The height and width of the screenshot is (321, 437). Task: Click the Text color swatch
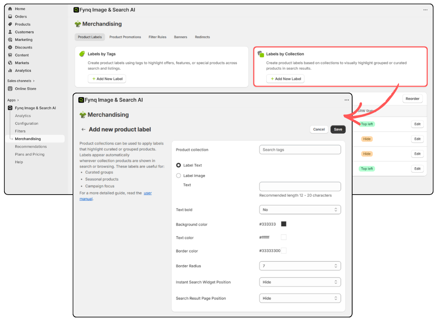284,237
